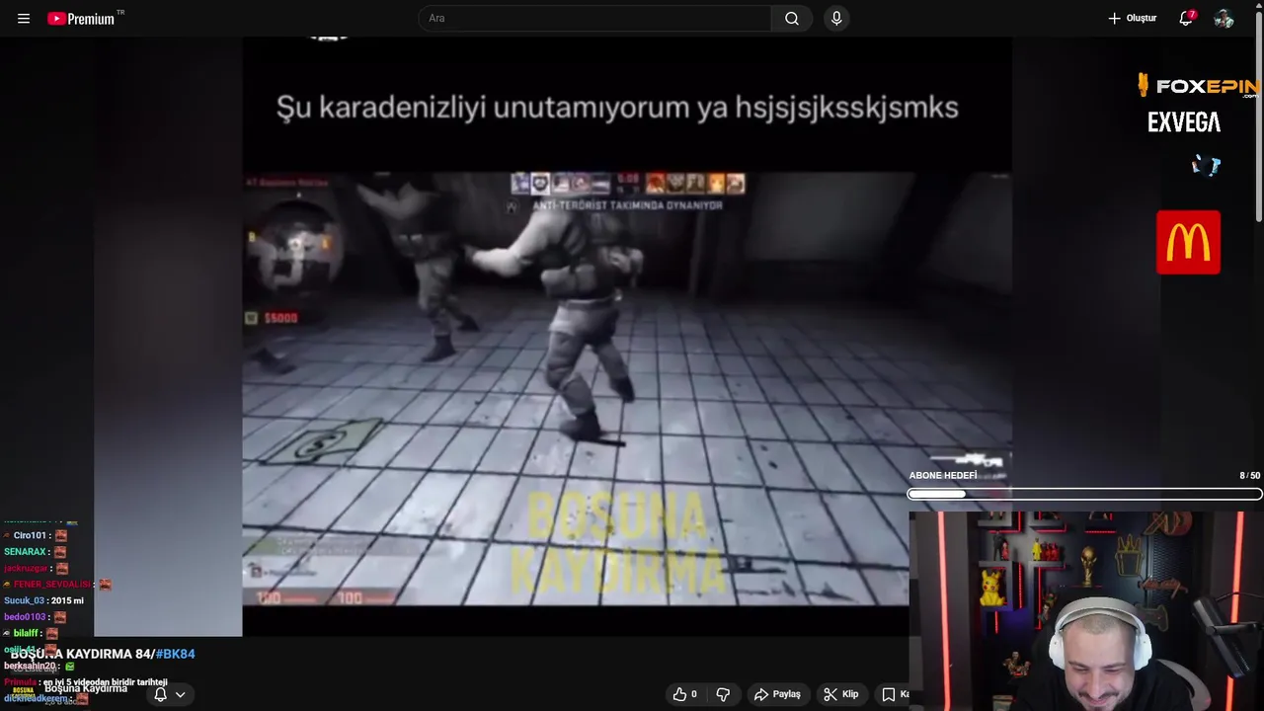1264x711 pixels.
Task: Open the #BK84 hashtag link
Action: click(176, 654)
